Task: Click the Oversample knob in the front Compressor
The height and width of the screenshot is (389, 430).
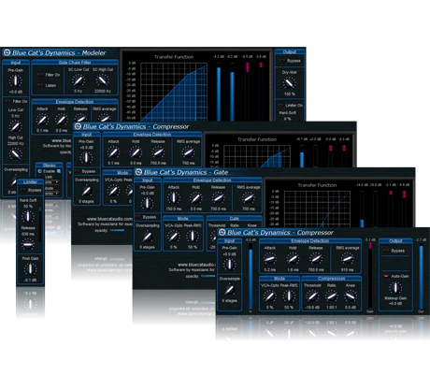Action: click(x=230, y=290)
